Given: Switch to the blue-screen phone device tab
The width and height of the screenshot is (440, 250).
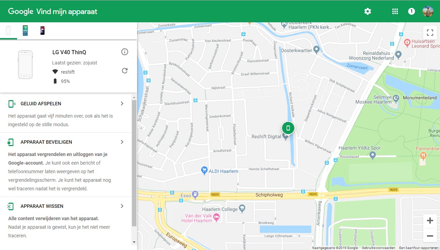Looking at the screenshot, I should (x=25, y=31).
